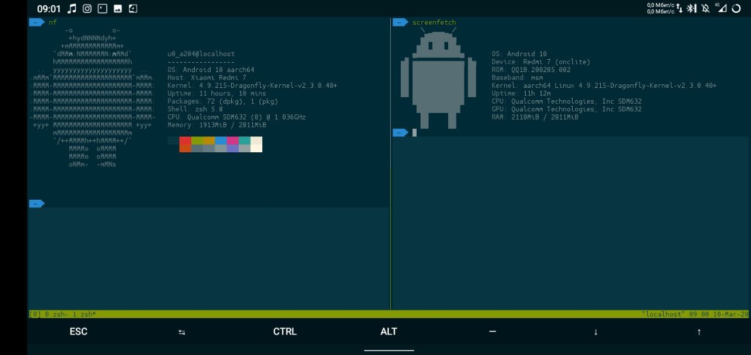Tap the ESC key
The height and width of the screenshot is (355, 751).
click(x=79, y=332)
